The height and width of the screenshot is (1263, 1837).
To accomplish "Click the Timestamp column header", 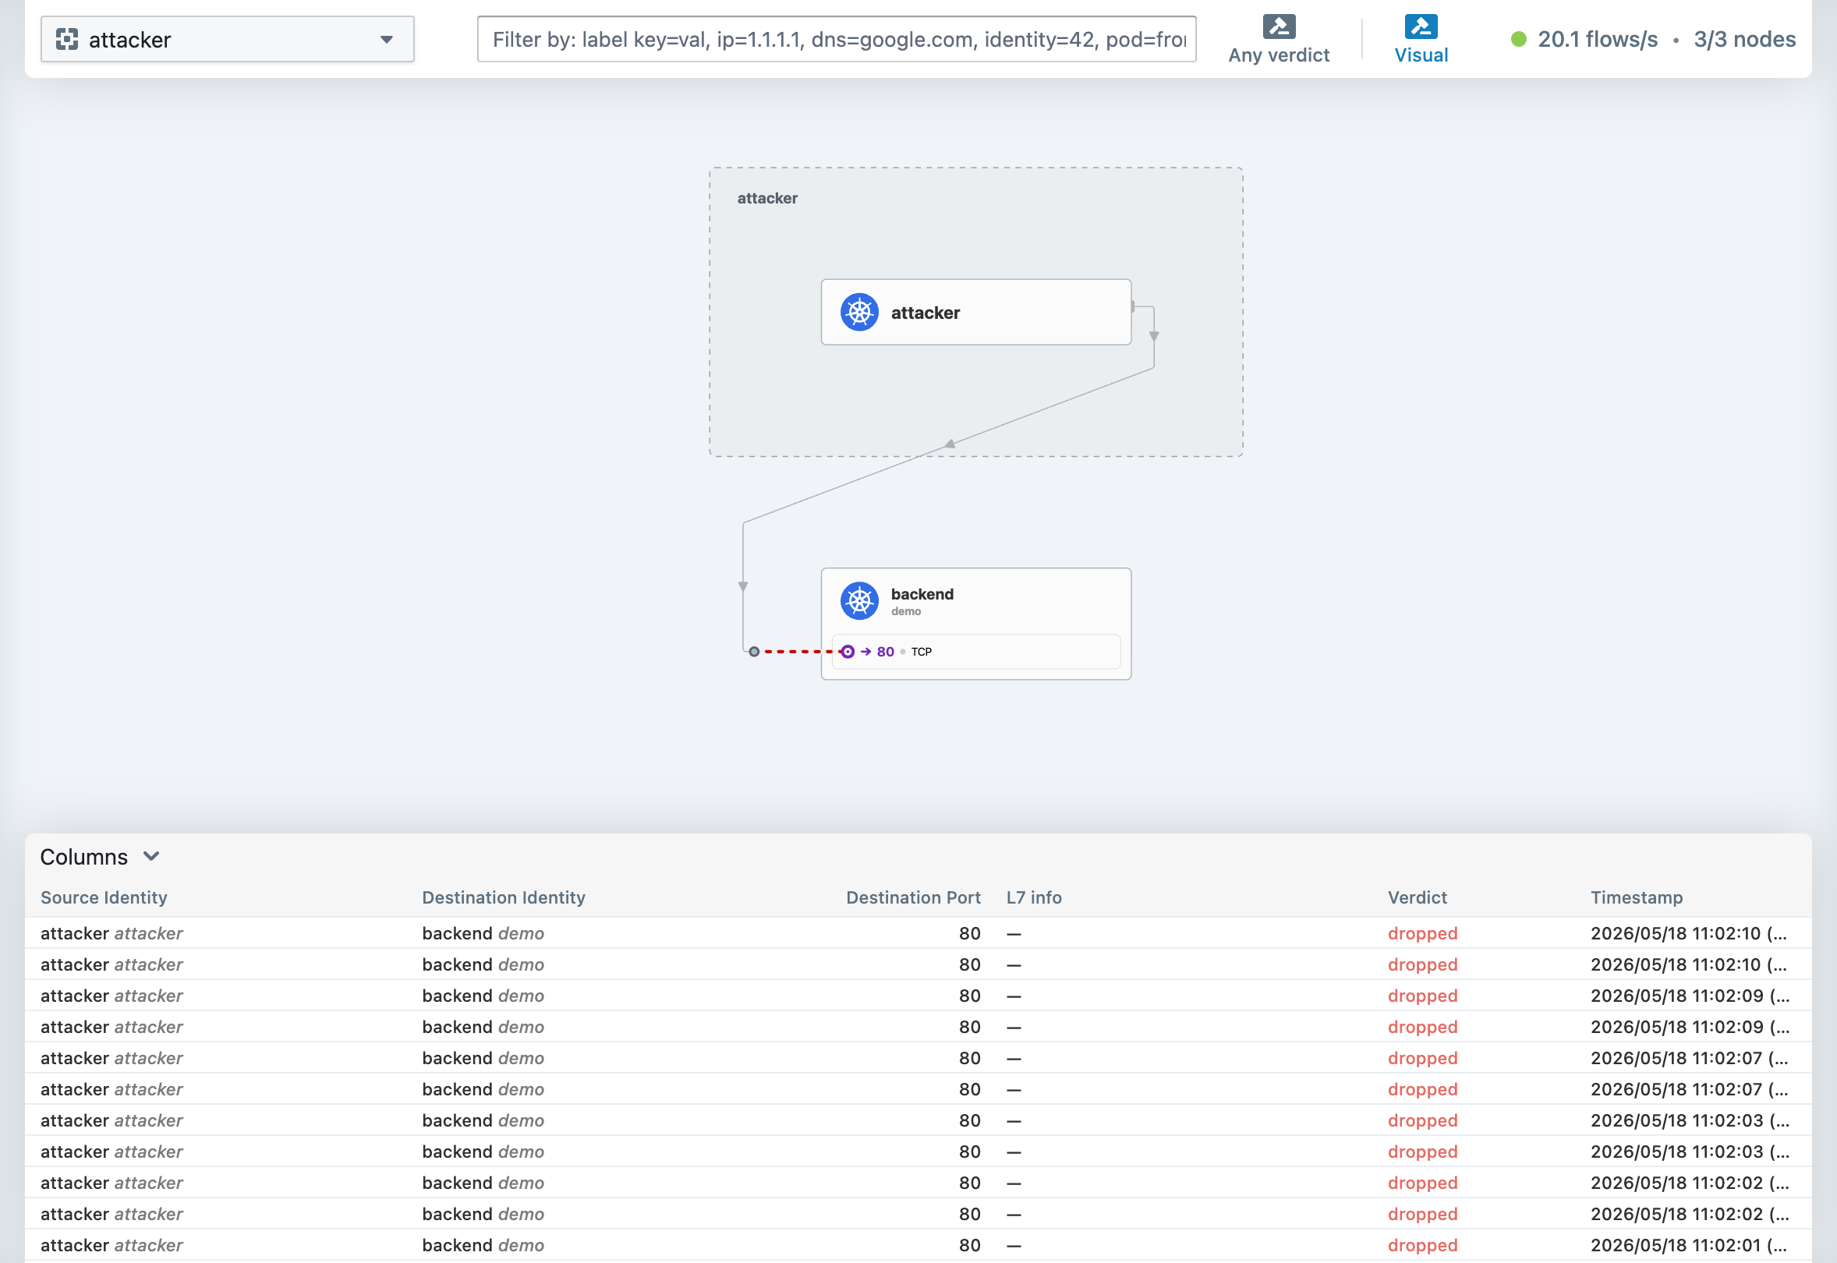I will click(x=1636, y=897).
